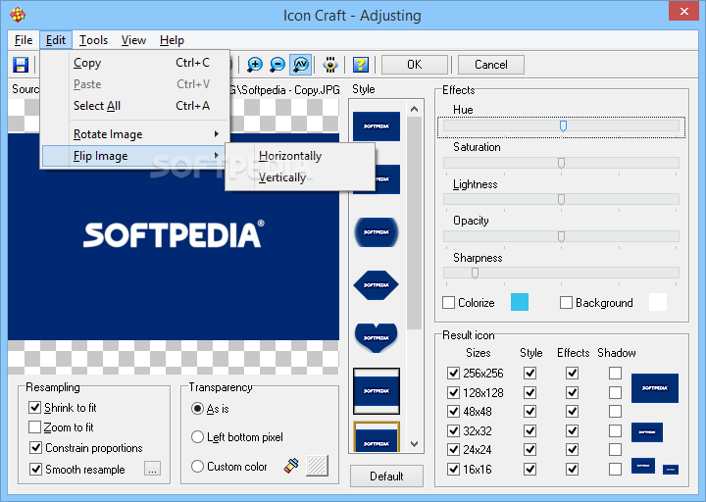Screen dimensions: 706x502
Task: Expand the Rotate Image submenu
Action: pyautogui.click(x=135, y=134)
